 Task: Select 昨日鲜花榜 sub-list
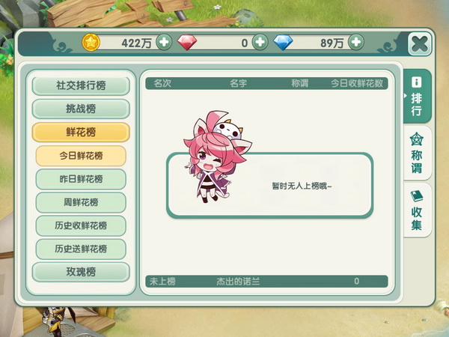click(x=81, y=179)
